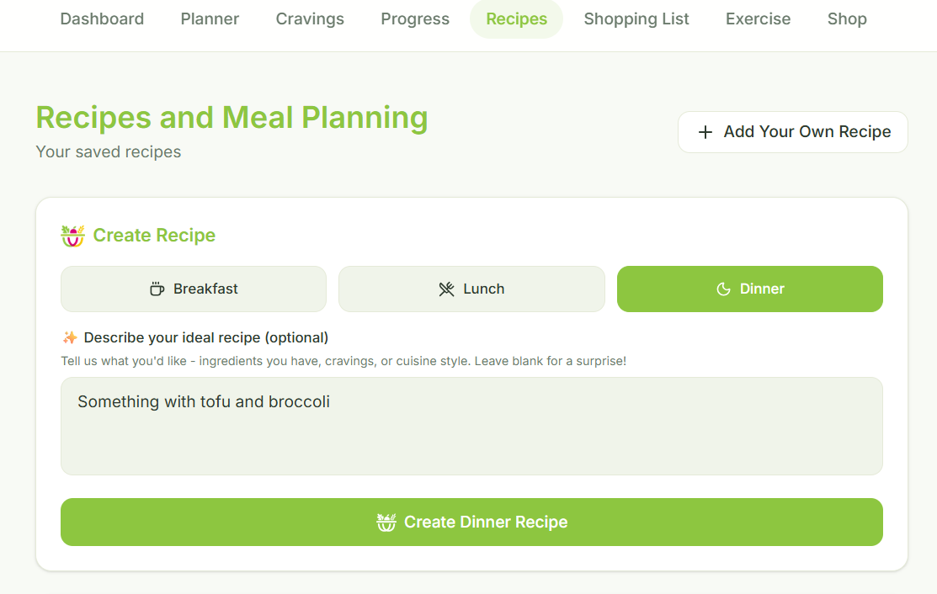This screenshot has width=937, height=594.
Task: Click the recipe description text area
Action: (471, 426)
